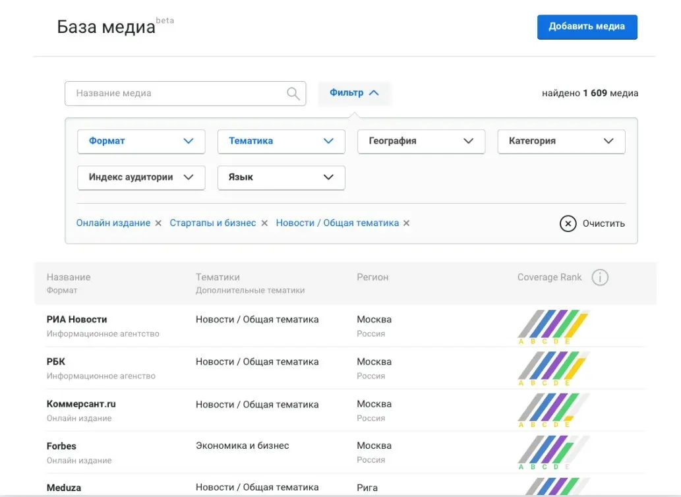The image size is (681, 497).
Task: Click Экономика и бизнес topic in Forbes row
Action: tap(243, 446)
